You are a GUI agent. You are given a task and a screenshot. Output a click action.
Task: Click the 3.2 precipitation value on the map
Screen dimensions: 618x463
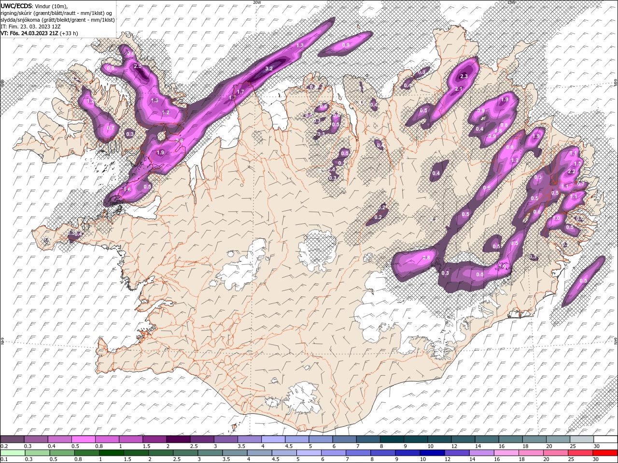(269, 68)
